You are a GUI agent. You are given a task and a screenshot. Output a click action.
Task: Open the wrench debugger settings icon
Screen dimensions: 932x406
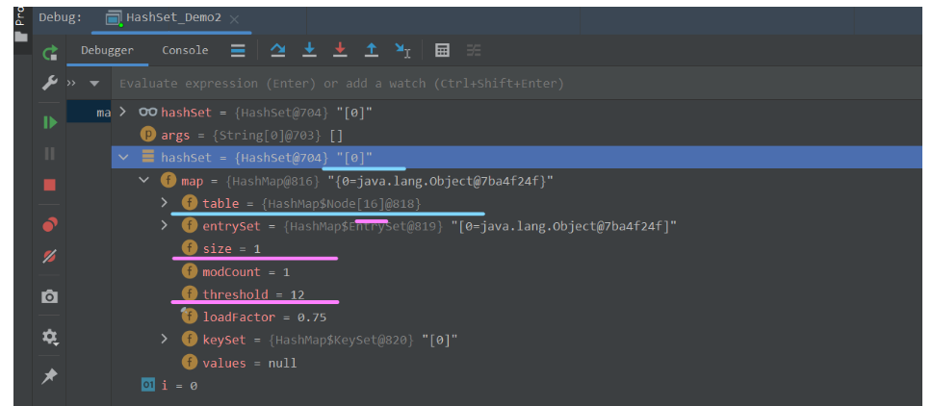tap(50, 83)
